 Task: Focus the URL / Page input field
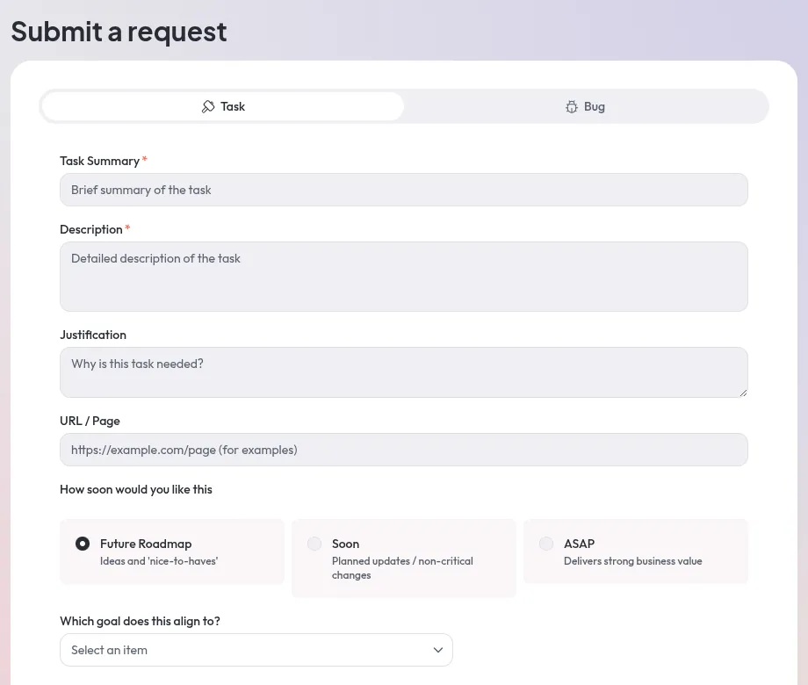click(403, 450)
